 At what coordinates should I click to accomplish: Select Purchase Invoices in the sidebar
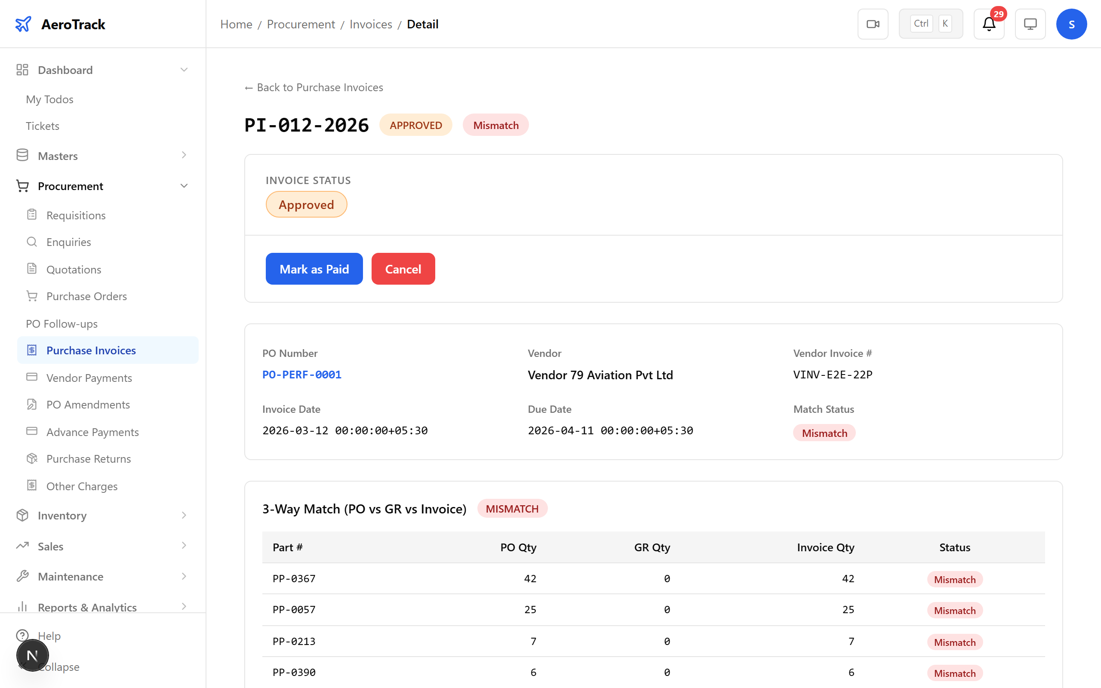(91, 350)
